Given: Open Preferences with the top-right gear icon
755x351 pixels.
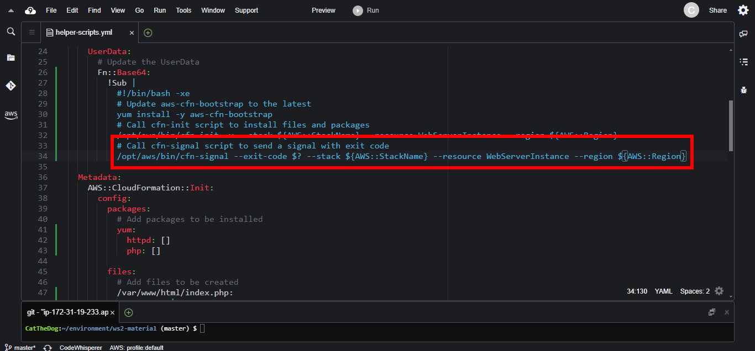Looking at the screenshot, I should [743, 10].
